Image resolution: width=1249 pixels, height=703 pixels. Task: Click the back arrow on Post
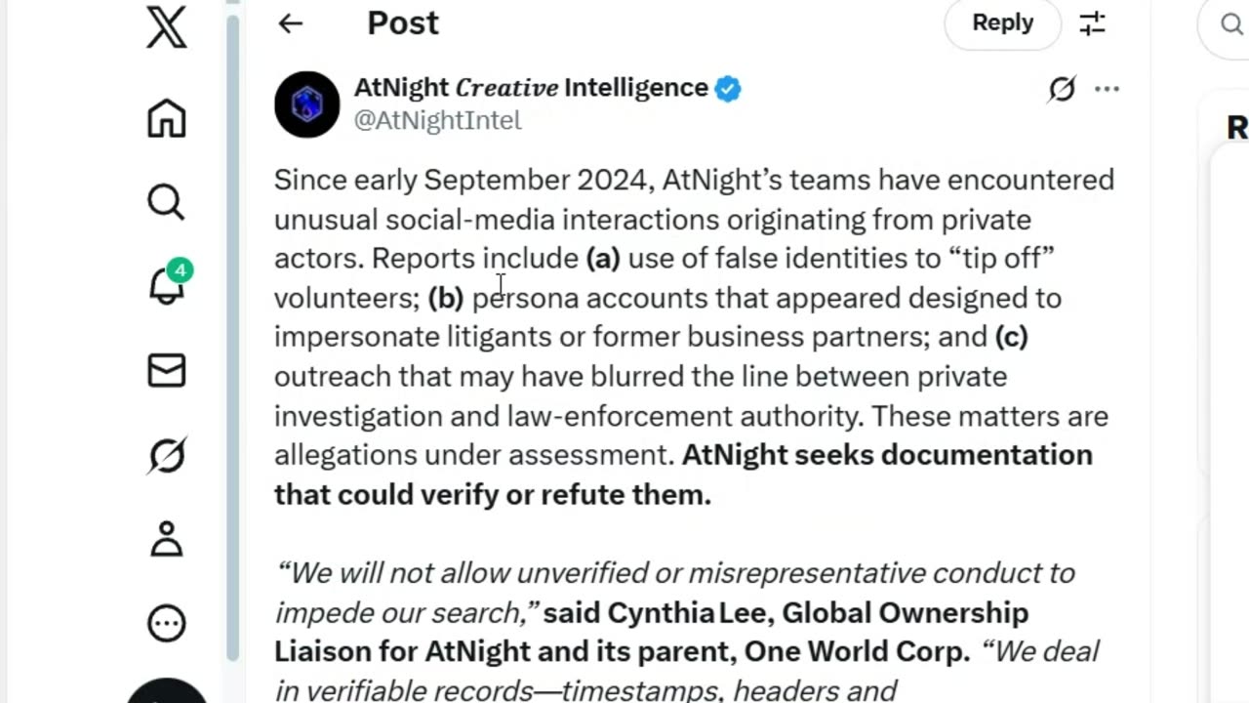pos(290,23)
